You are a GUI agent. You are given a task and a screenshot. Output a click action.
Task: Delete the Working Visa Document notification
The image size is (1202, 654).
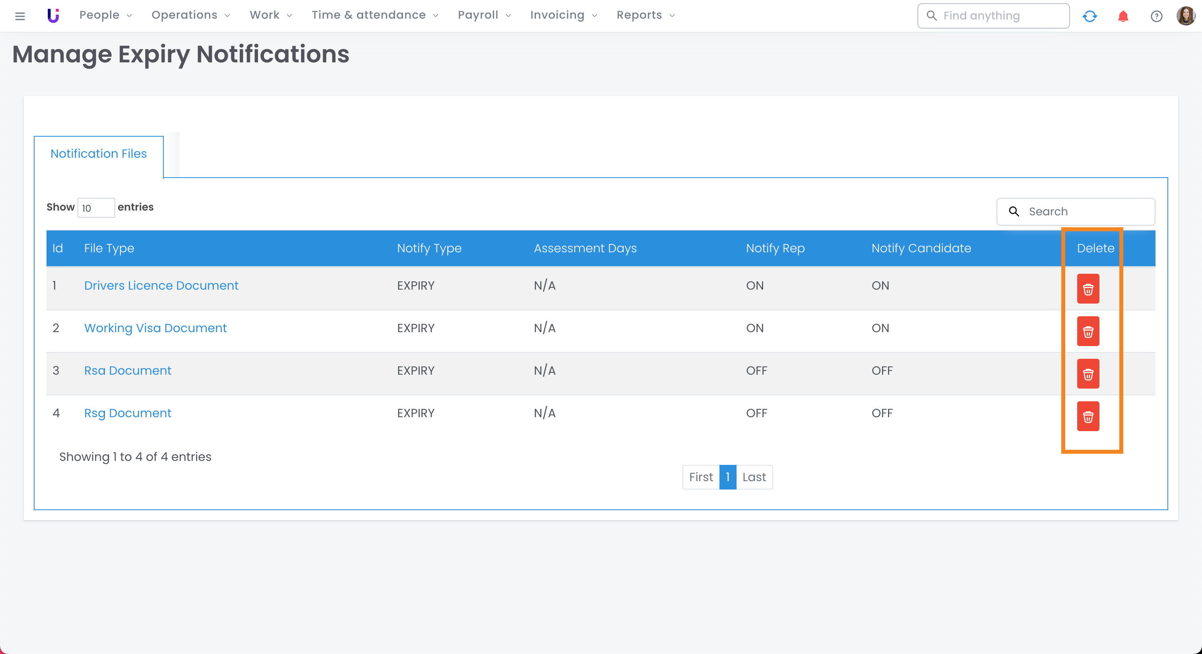point(1088,331)
